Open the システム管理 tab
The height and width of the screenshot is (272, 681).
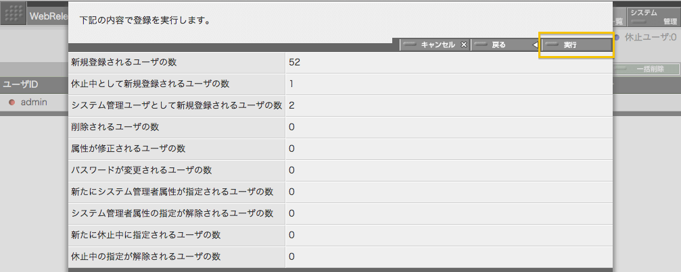pyautogui.click(x=653, y=16)
